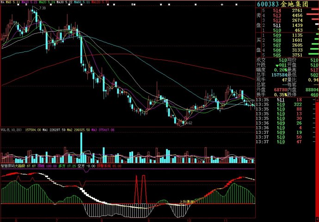This screenshot has width=319, height=222.
Task: Click the purple 顶线 100.00 label
Action: point(47,166)
